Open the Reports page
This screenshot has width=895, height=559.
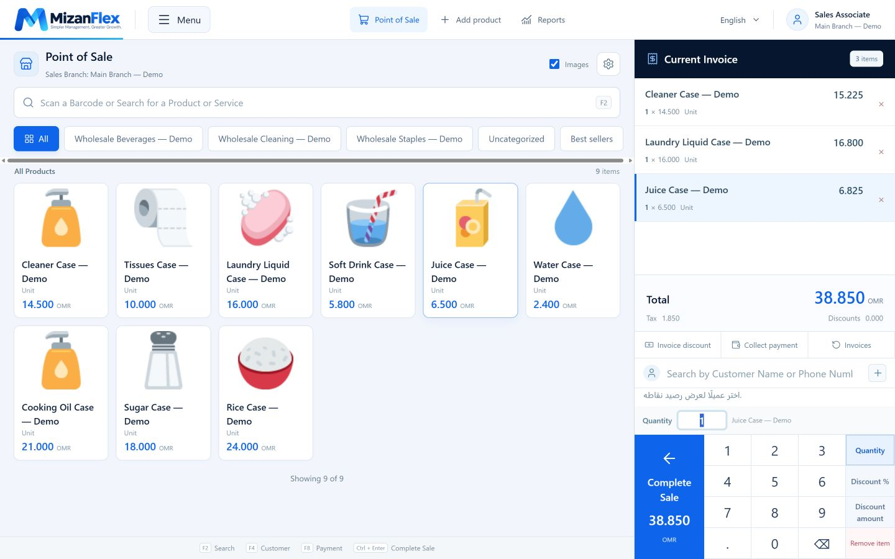(x=543, y=20)
